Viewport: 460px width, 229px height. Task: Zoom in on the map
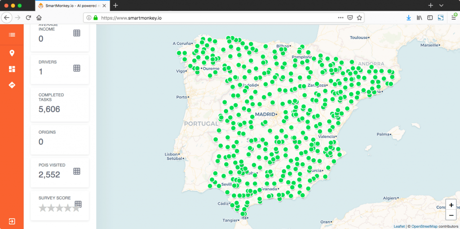coord(451,205)
